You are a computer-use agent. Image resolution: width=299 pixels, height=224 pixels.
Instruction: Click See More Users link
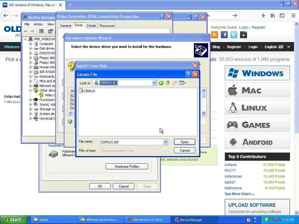coord(239,194)
